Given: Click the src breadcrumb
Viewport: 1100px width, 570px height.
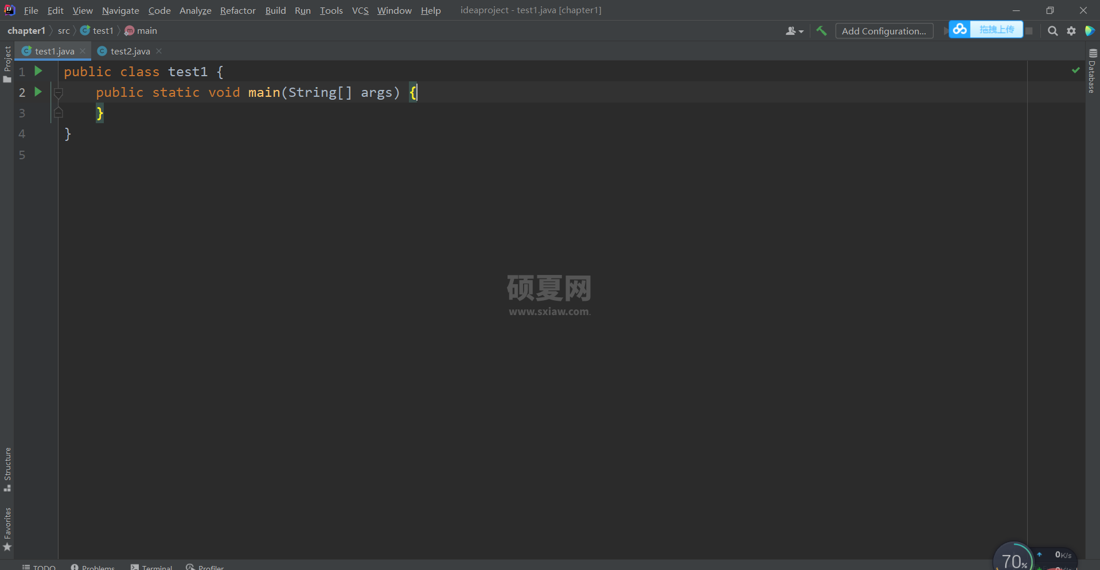Looking at the screenshot, I should point(64,30).
